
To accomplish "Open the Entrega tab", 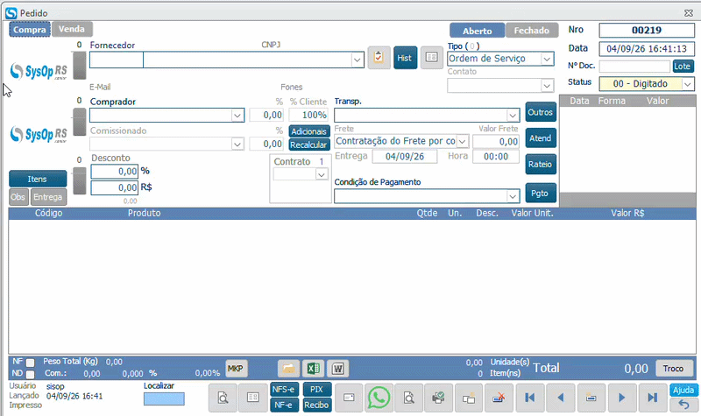I will (48, 197).
